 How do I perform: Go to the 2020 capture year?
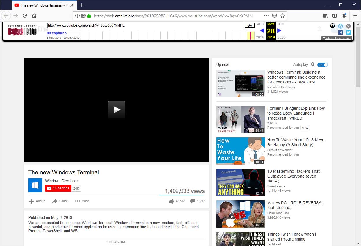(x=281, y=37)
